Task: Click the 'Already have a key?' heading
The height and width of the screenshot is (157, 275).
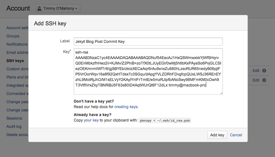Action: [x=93, y=115]
